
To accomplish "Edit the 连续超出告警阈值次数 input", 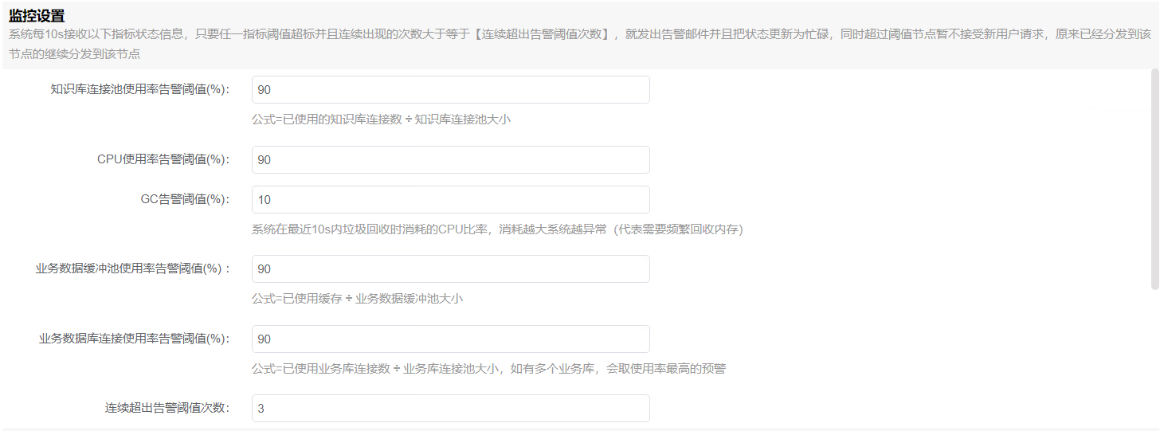I will pos(450,409).
